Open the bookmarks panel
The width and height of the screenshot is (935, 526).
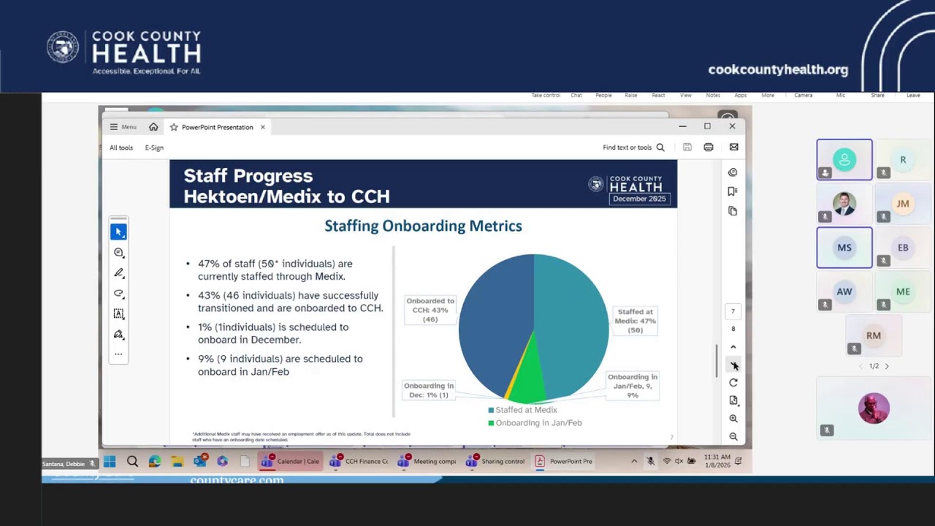pyautogui.click(x=733, y=191)
